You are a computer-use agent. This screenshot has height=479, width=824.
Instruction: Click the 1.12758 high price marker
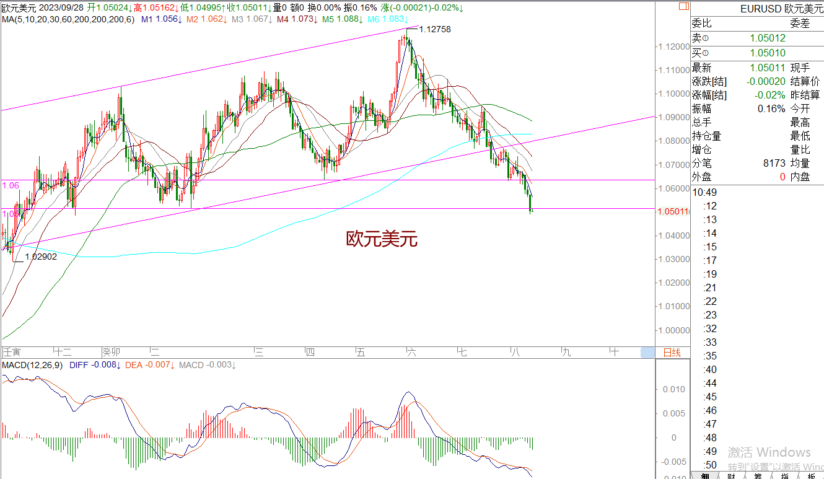point(435,29)
